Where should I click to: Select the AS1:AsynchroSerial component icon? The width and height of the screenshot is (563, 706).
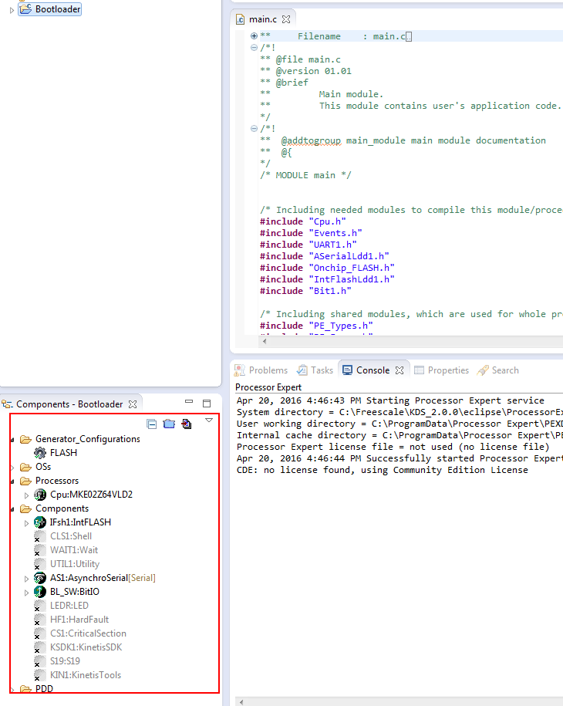click(x=40, y=578)
